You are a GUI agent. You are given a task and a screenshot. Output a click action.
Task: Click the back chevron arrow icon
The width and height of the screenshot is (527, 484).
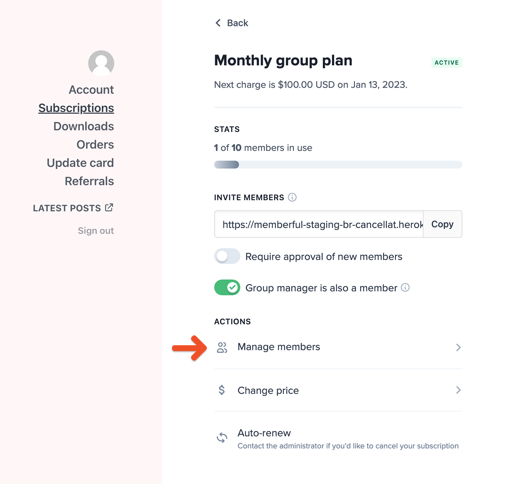(218, 23)
